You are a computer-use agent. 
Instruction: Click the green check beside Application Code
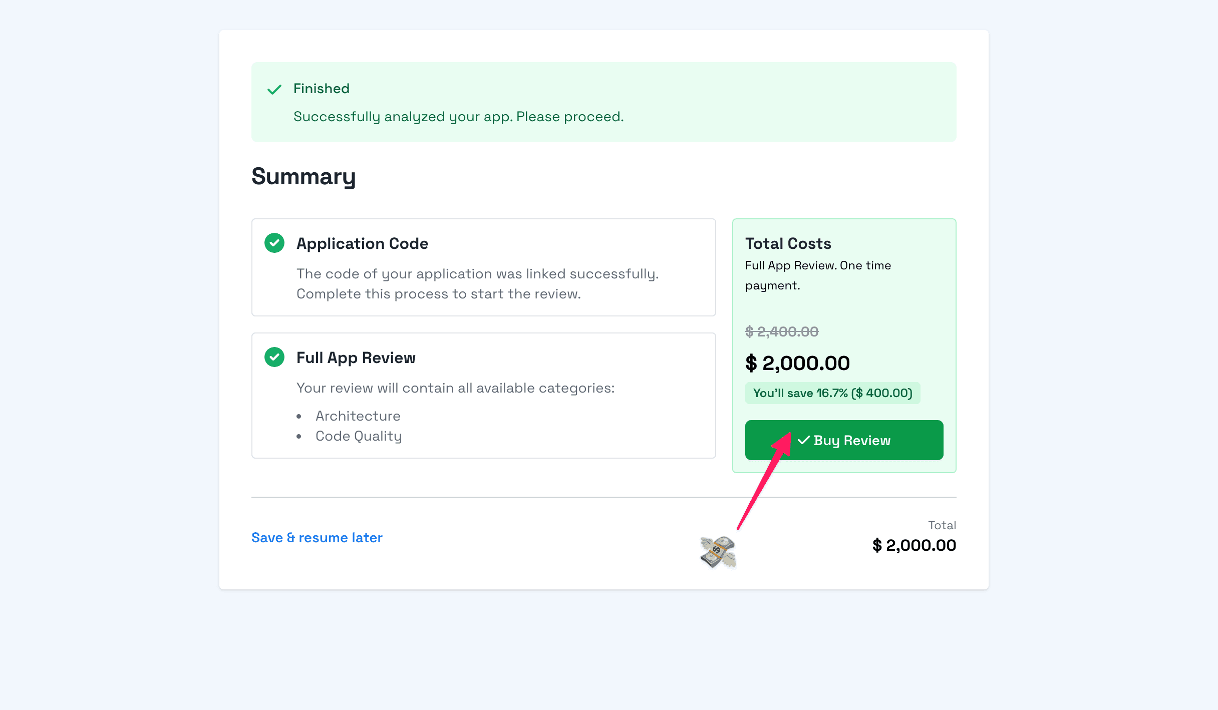coord(274,243)
